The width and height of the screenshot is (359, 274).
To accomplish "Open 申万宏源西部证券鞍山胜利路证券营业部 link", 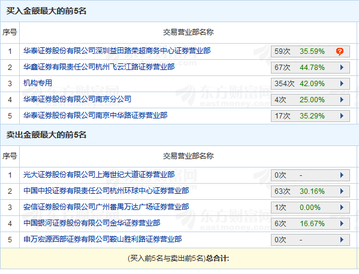I will 102,239.
